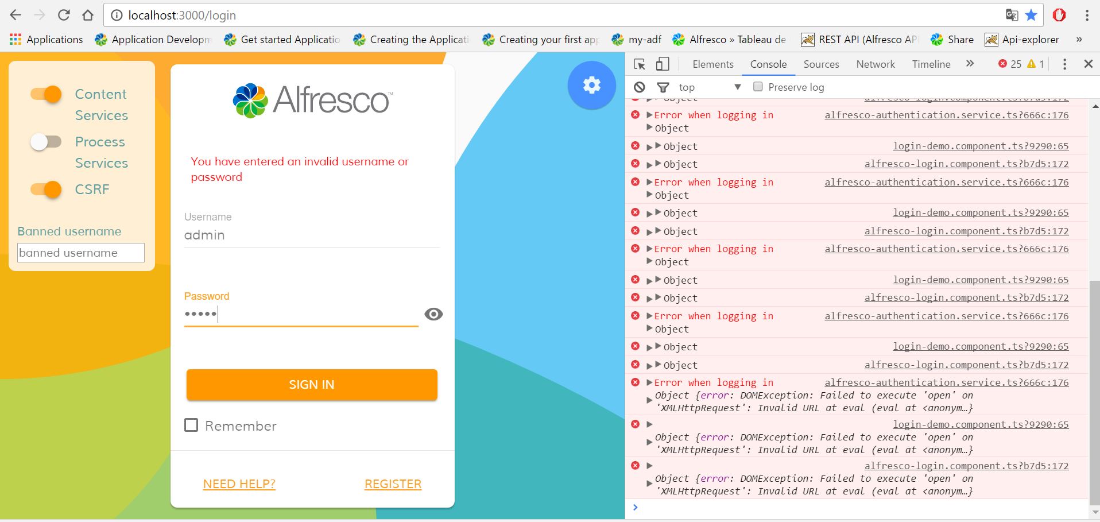
Task: Toggle the CSRF switch
Action: click(x=46, y=190)
